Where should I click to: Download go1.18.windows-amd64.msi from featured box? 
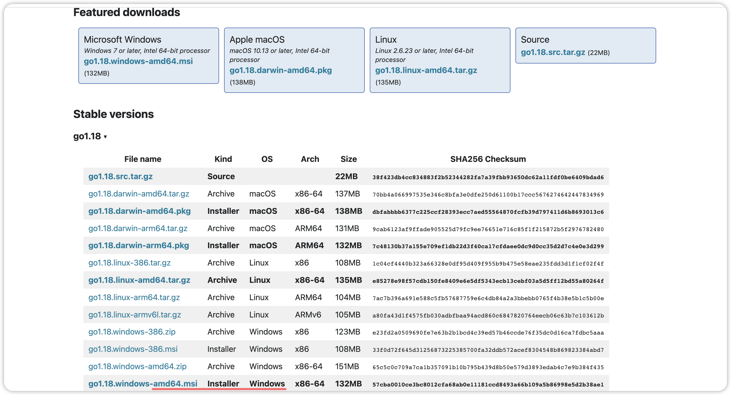coord(138,61)
